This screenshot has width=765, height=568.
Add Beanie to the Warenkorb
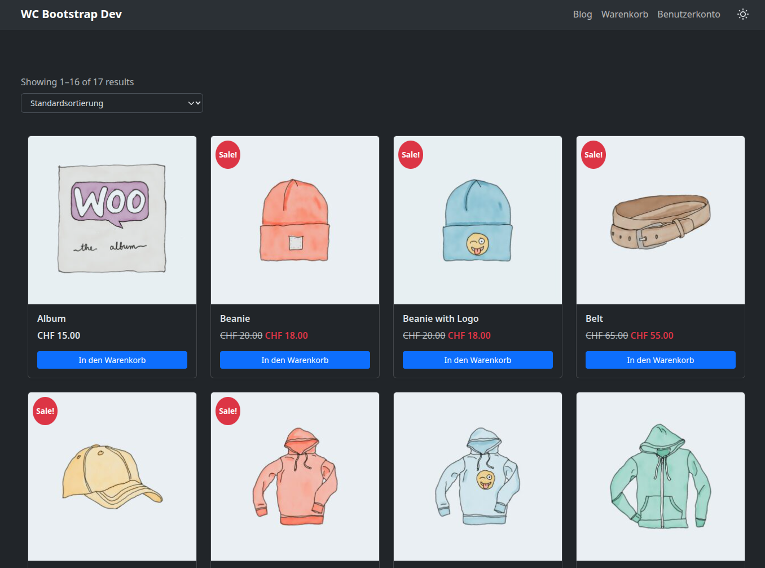[295, 360]
